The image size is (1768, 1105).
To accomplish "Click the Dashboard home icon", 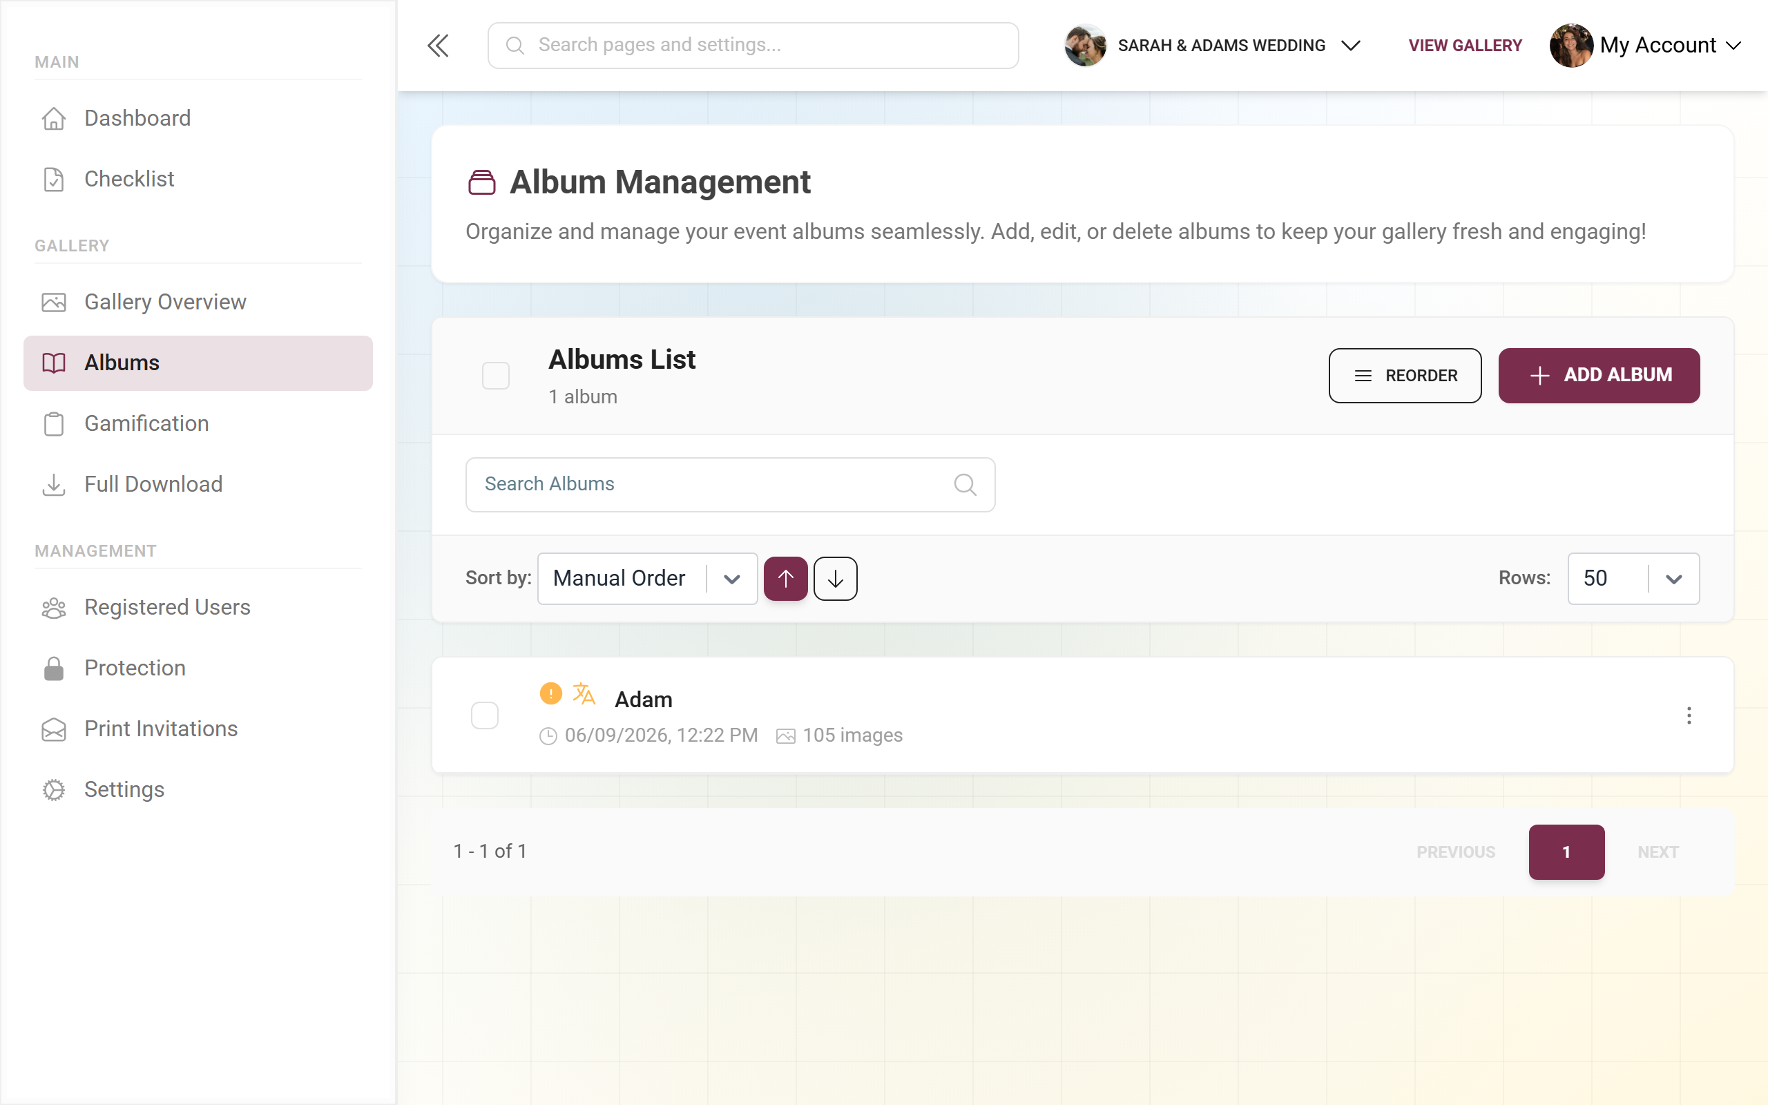I will [x=53, y=118].
